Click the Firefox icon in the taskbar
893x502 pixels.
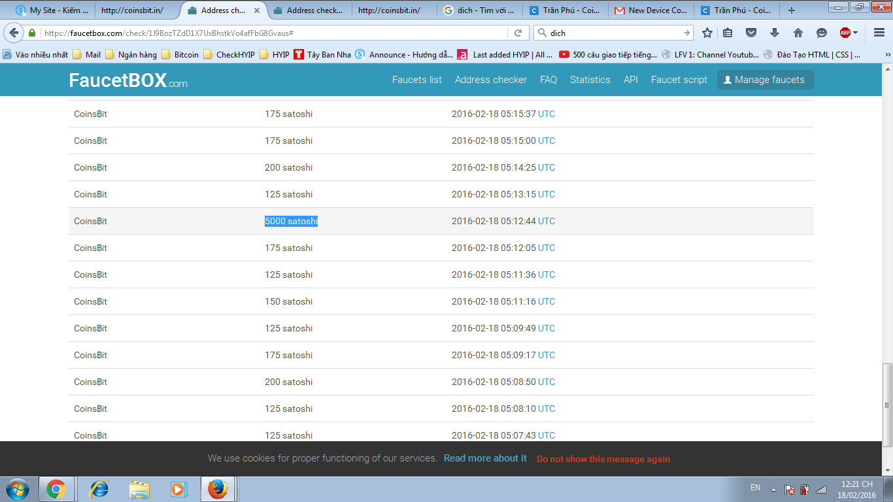[x=218, y=489]
